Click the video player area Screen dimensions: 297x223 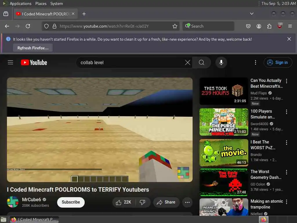click(100, 130)
